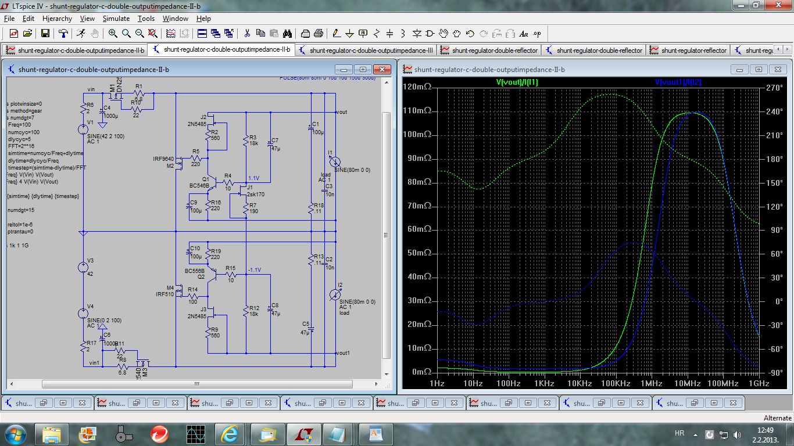Screen dimensions: 794x446
Task: Open a file with folder icon
Action: [27, 33]
